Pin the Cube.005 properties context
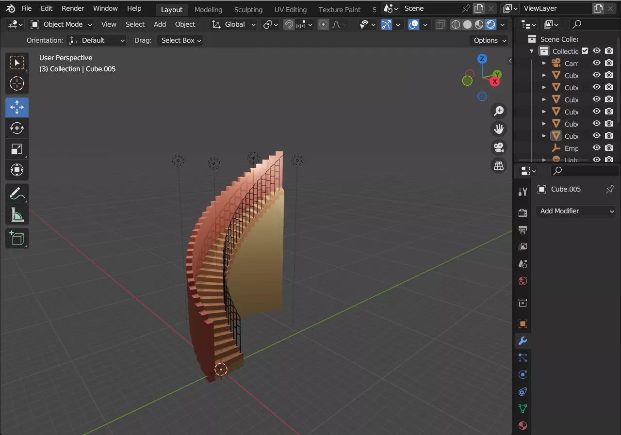This screenshot has width=621, height=435. [610, 189]
